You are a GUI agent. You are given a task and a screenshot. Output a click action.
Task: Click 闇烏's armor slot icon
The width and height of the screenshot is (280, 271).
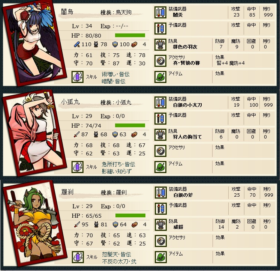pyautogui.click(x=160, y=45)
